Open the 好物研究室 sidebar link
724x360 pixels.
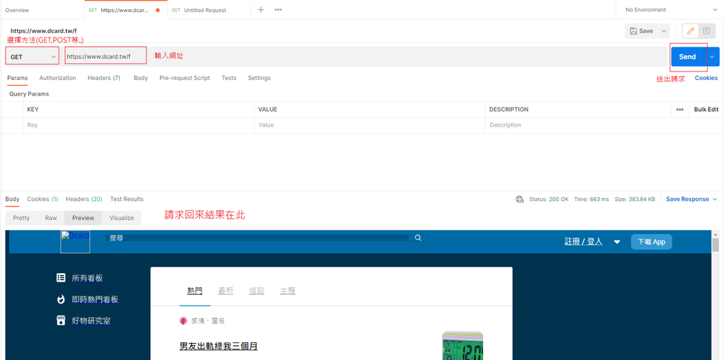pos(91,320)
